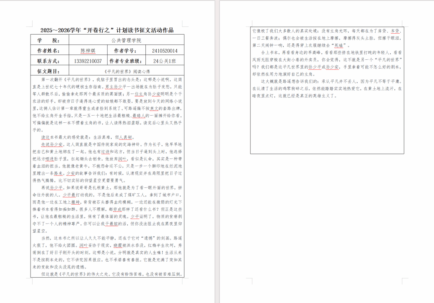Click the 联系方式 label cell

coord(49,61)
